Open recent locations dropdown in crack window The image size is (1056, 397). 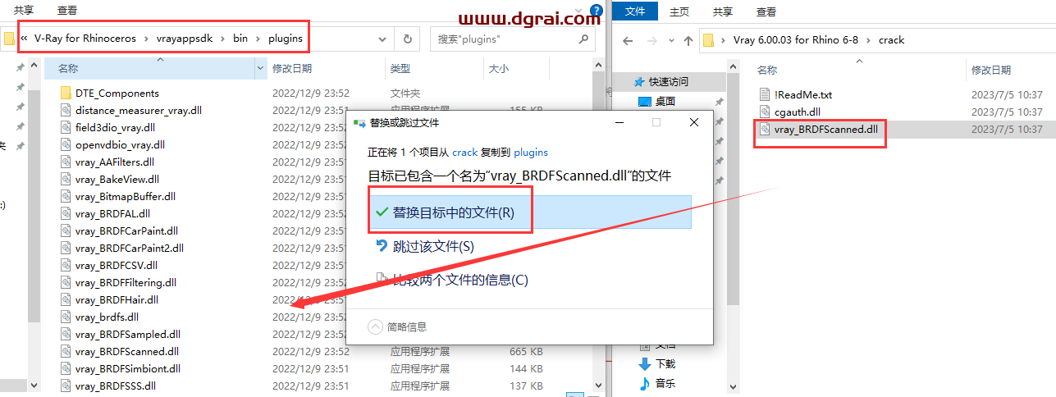click(674, 40)
